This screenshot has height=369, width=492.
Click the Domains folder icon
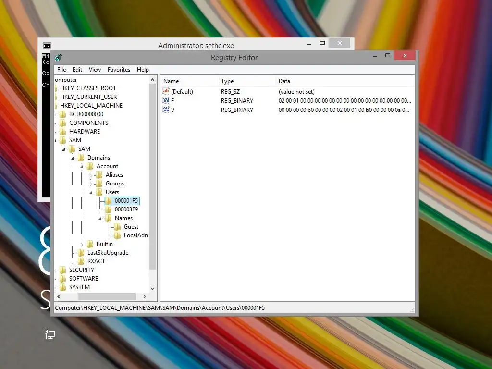(81, 157)
